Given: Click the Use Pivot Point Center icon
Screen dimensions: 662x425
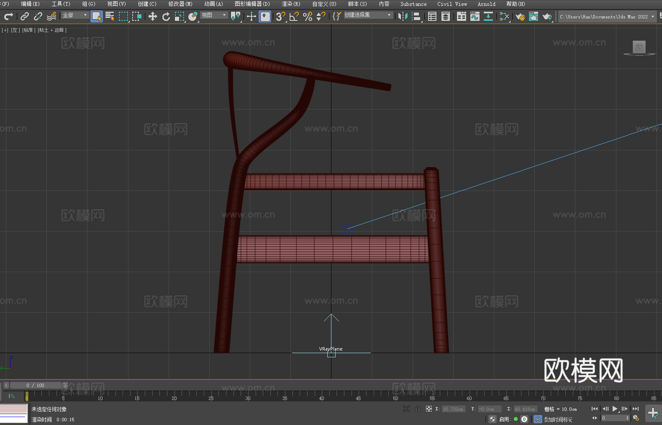Looking at the screenshot, I should [236, 16].
